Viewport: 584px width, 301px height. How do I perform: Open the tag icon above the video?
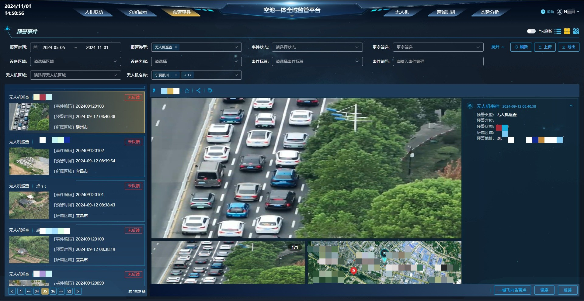(210, 90)
